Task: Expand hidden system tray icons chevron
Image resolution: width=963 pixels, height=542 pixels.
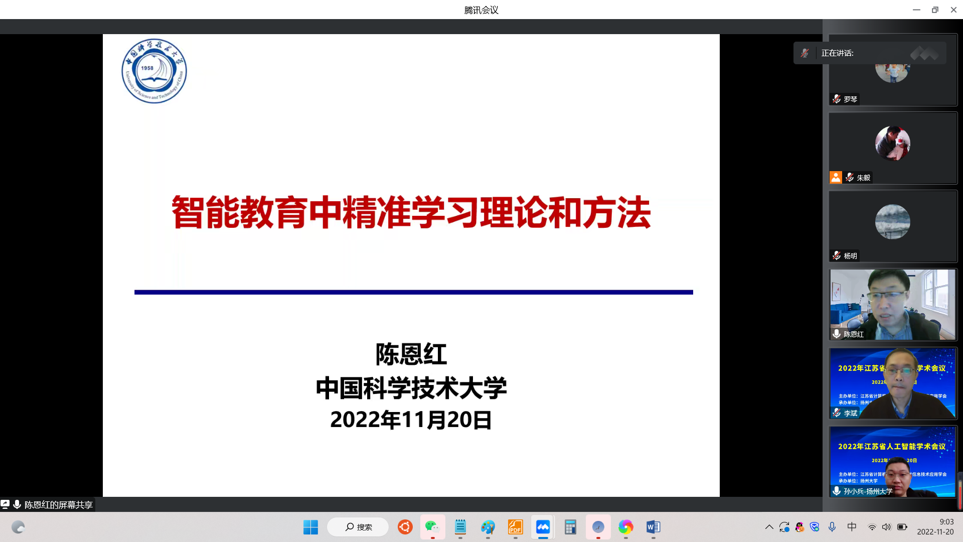Action: 769,527
